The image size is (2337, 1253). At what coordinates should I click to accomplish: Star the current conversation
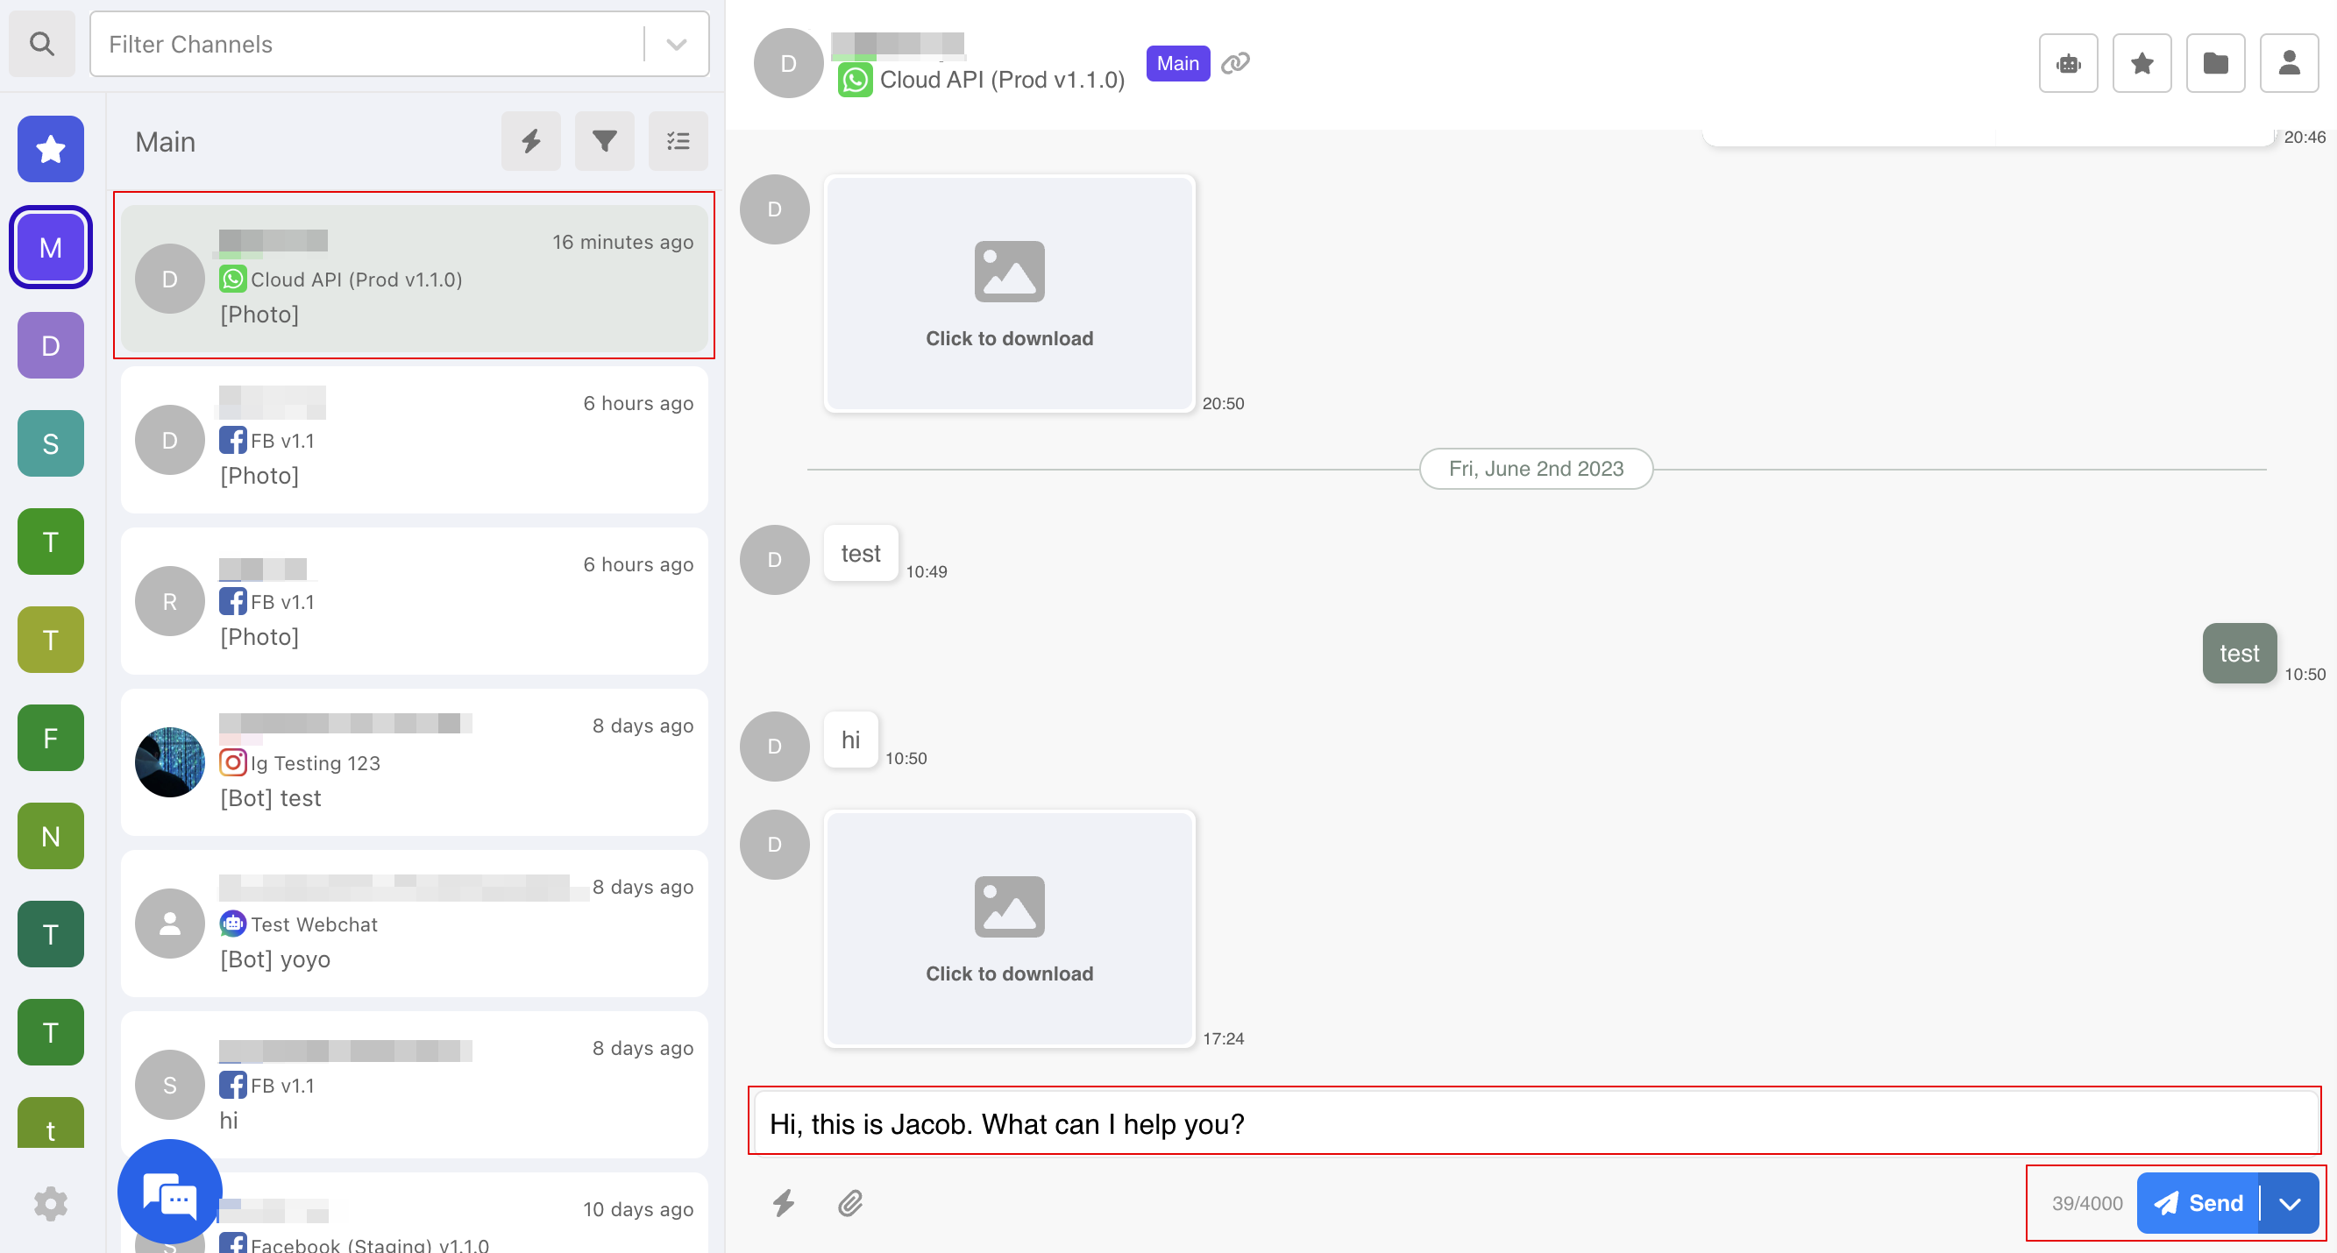click(x=2142, y=62)
